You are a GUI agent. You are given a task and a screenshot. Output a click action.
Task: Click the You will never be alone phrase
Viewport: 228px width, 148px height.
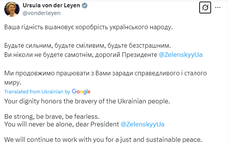point(39,124)
